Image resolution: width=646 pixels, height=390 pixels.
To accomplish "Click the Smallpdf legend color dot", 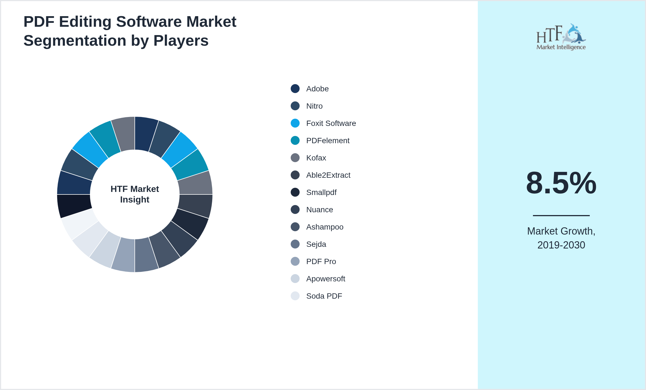I will click(x=295, y=192).
